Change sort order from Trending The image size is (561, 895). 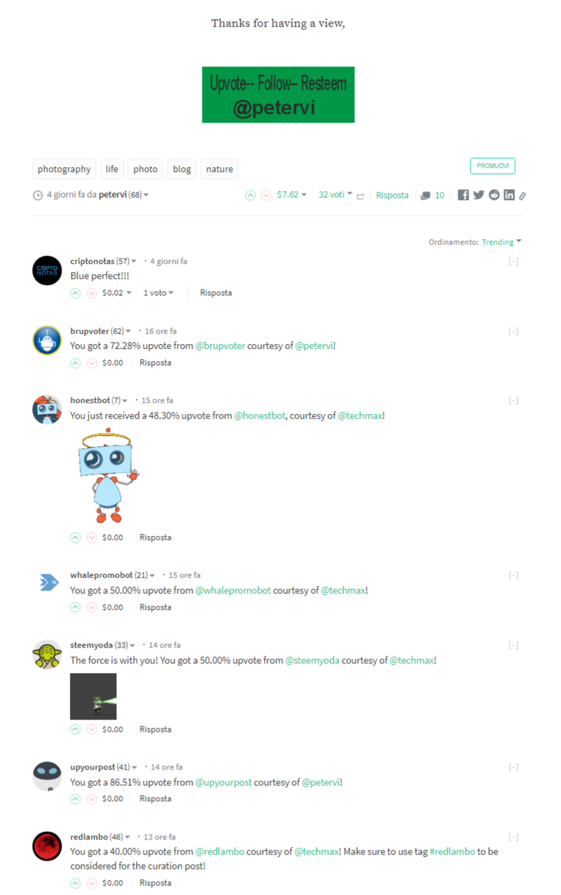pyautogui.click(x=501, y=242)
